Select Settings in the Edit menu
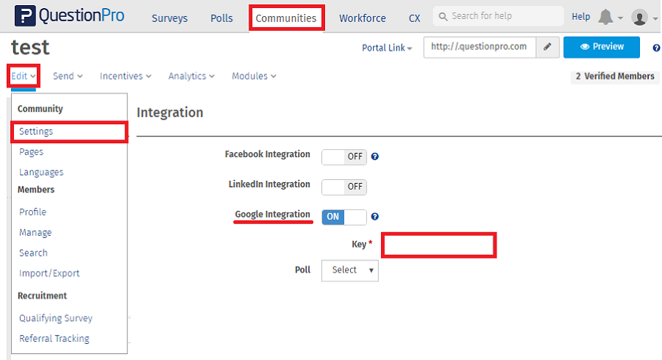This screenshot has width=662, height=360. (x=37, y=132)
